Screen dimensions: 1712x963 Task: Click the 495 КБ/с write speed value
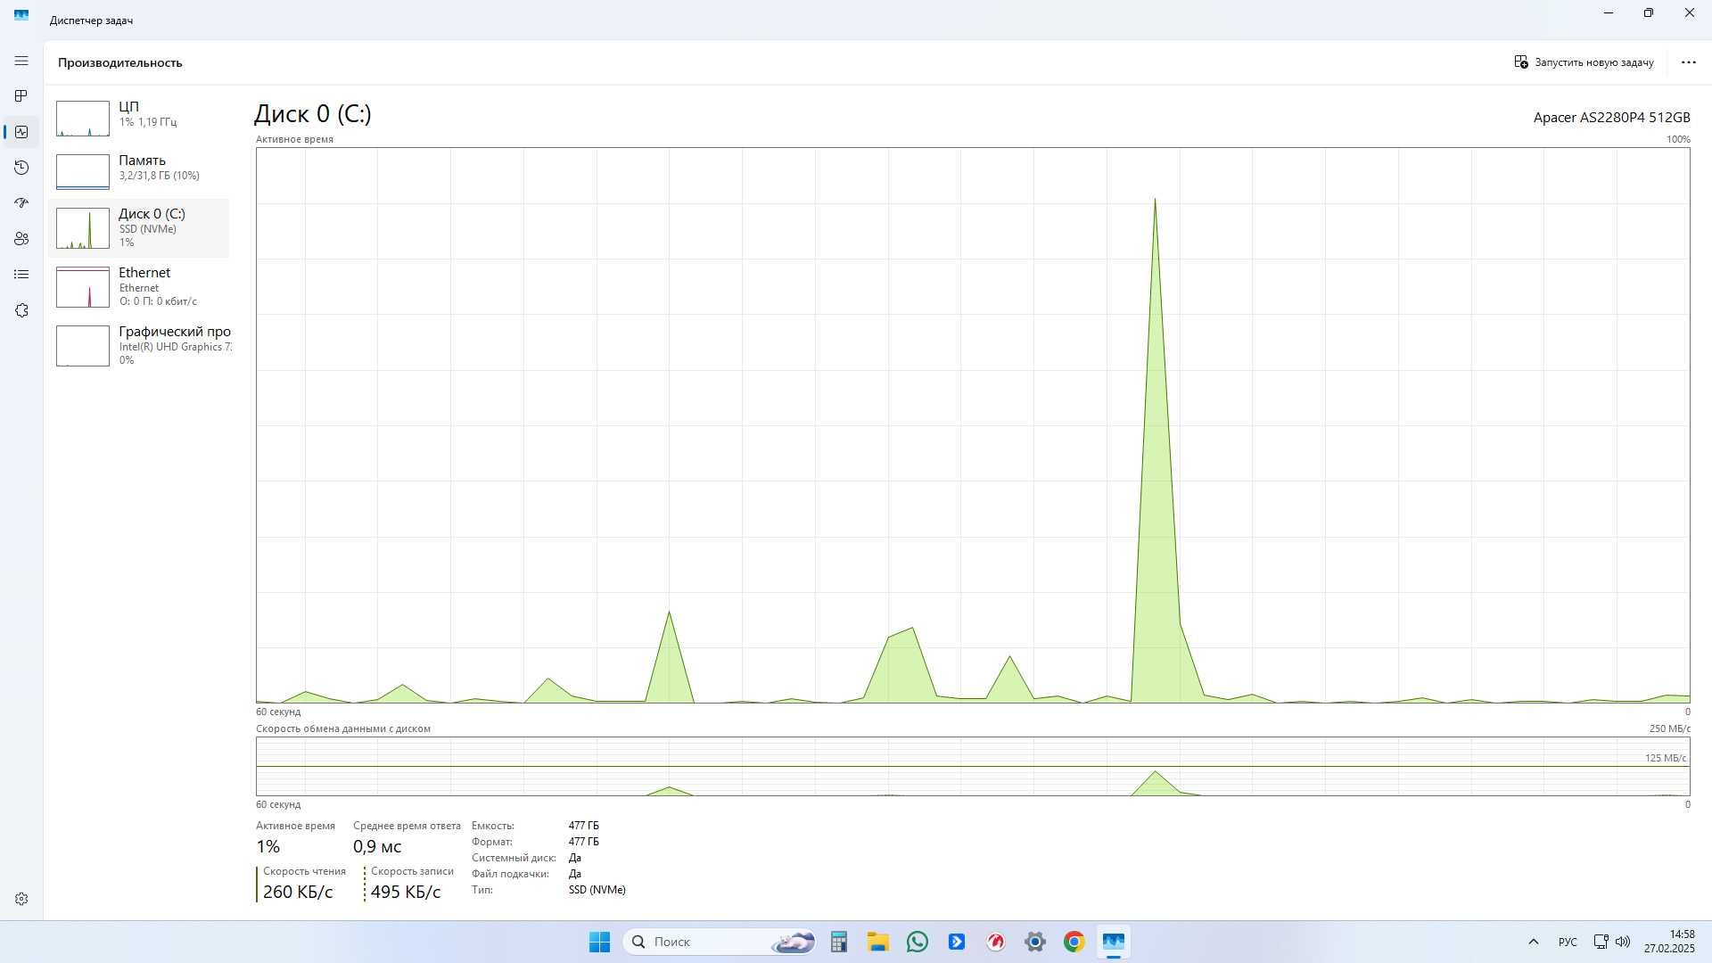pyautogui.click(x=406, y=892)
